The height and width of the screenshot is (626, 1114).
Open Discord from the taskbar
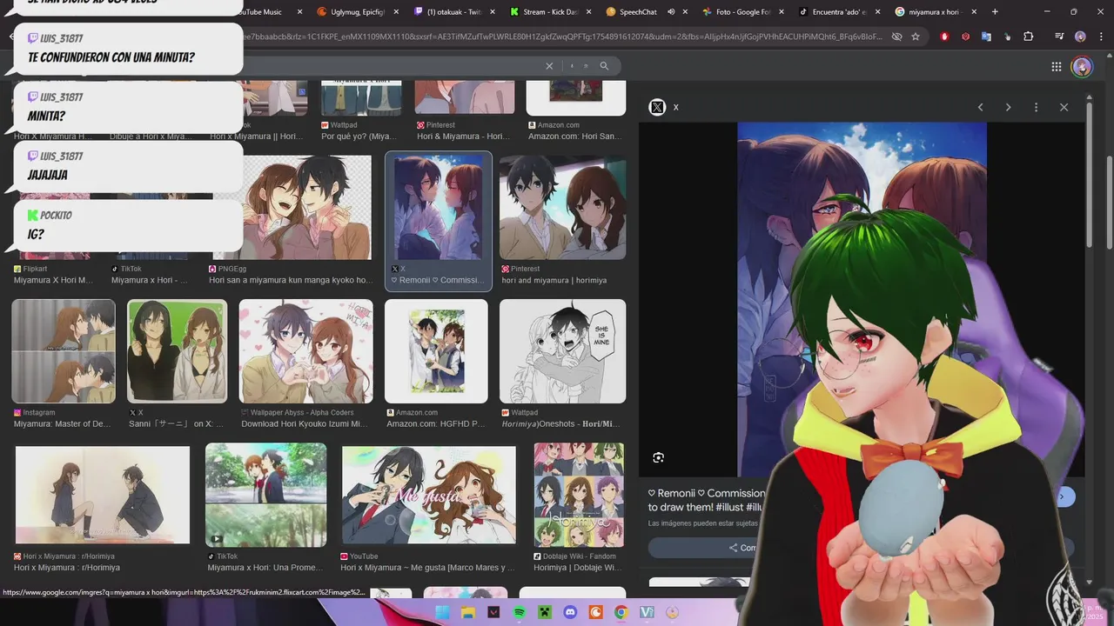(x=570, y=612)
